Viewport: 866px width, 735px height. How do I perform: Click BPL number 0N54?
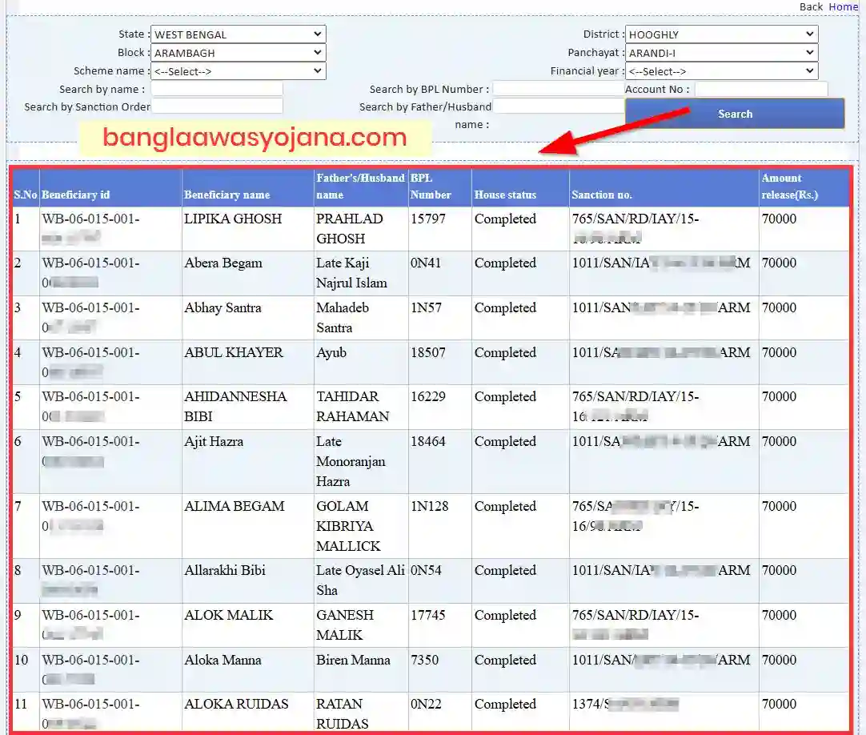(x=426, y=570)
